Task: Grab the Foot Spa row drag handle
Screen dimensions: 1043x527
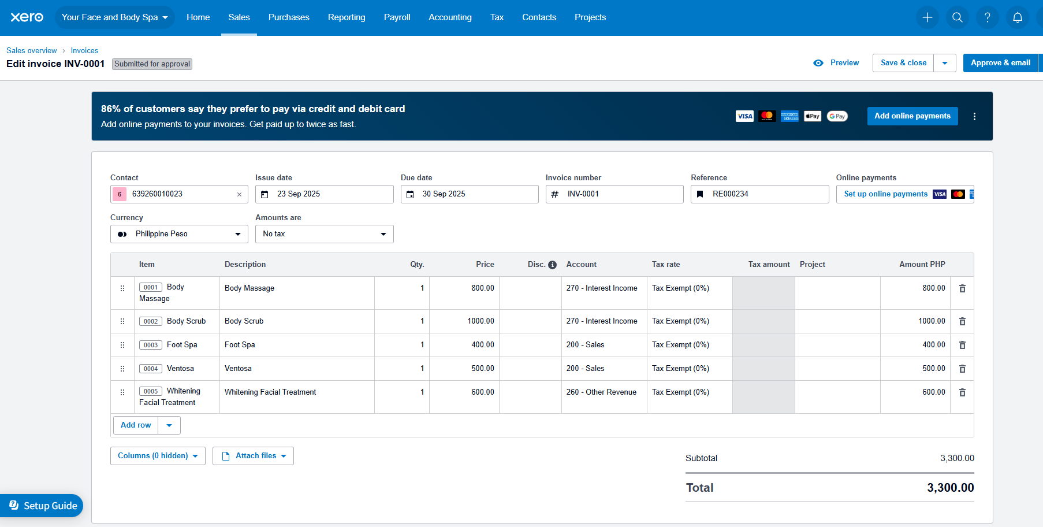Action: pos(122,345)
